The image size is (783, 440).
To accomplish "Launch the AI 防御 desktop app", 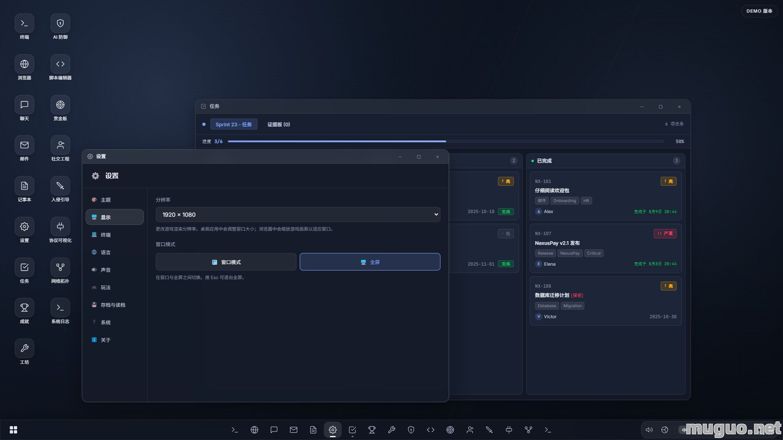I will tap(60, 27).
